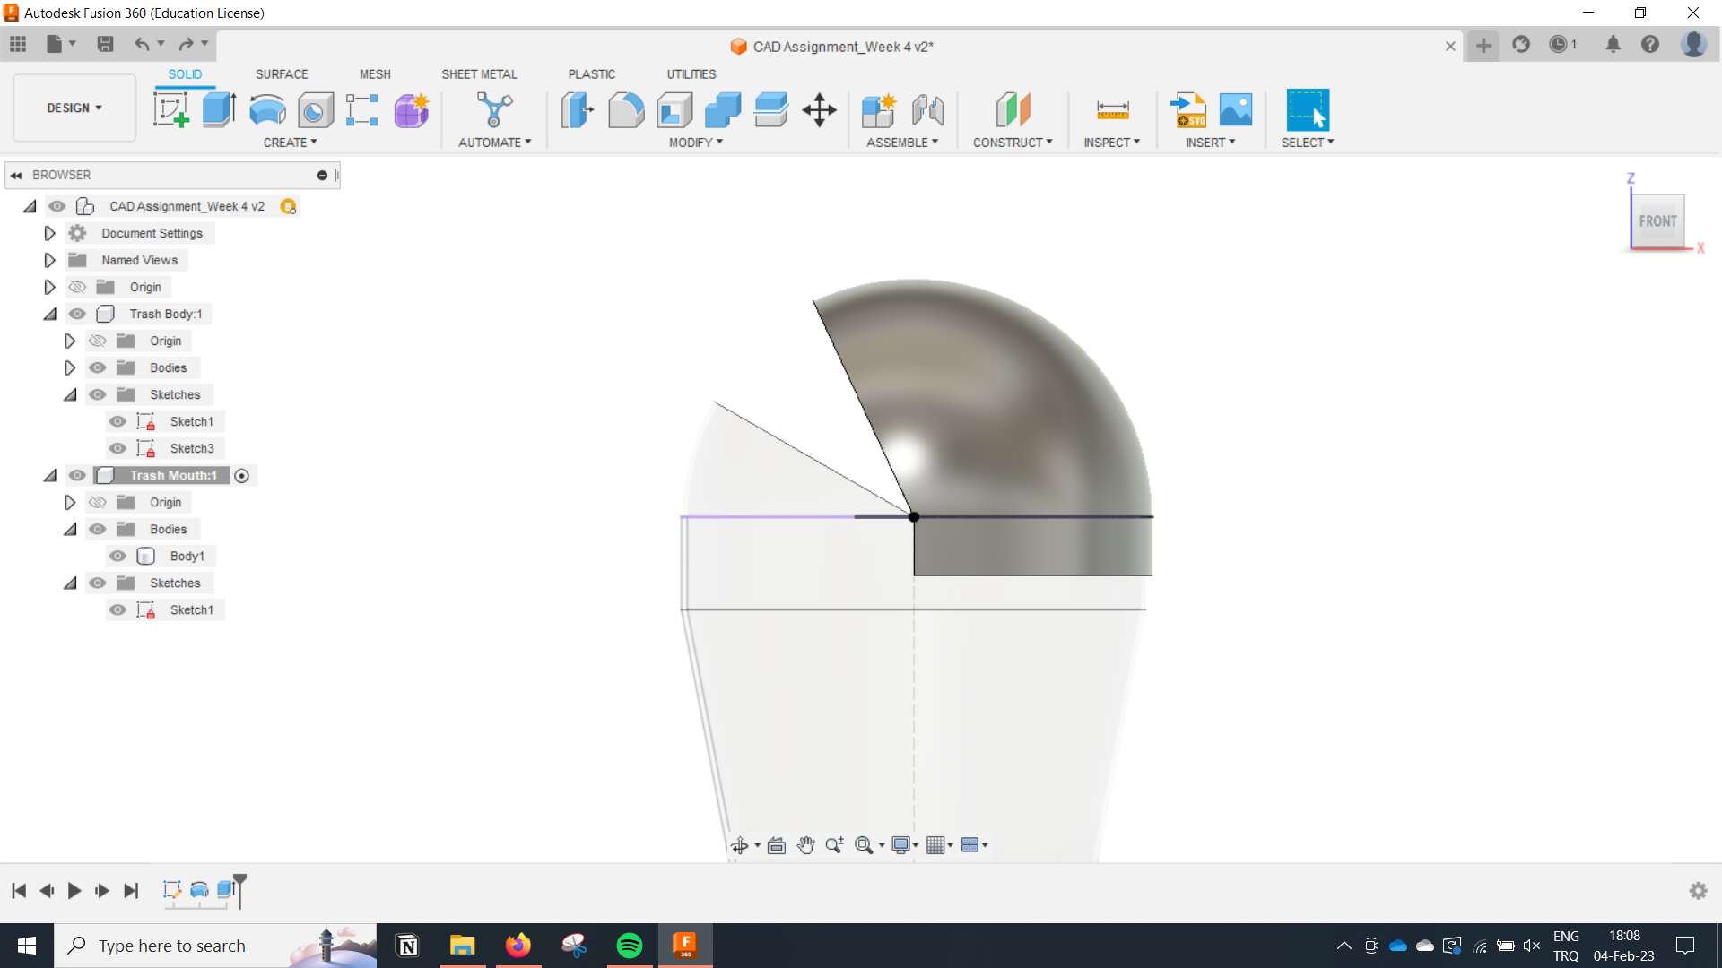1722x968 pixels.
Task: Open the ASSEMBLE menu label
Action: [901, 143]
